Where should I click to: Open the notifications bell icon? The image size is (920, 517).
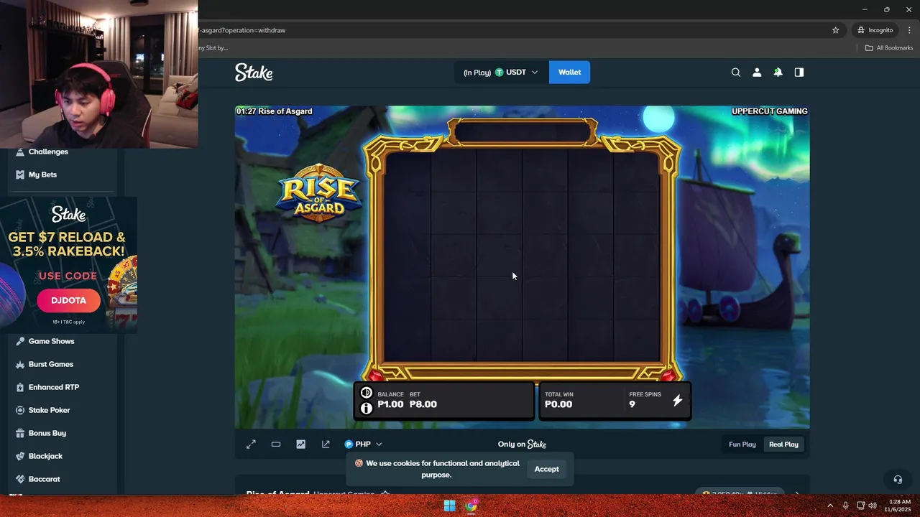pyautogui.click(x=778, y=73)
